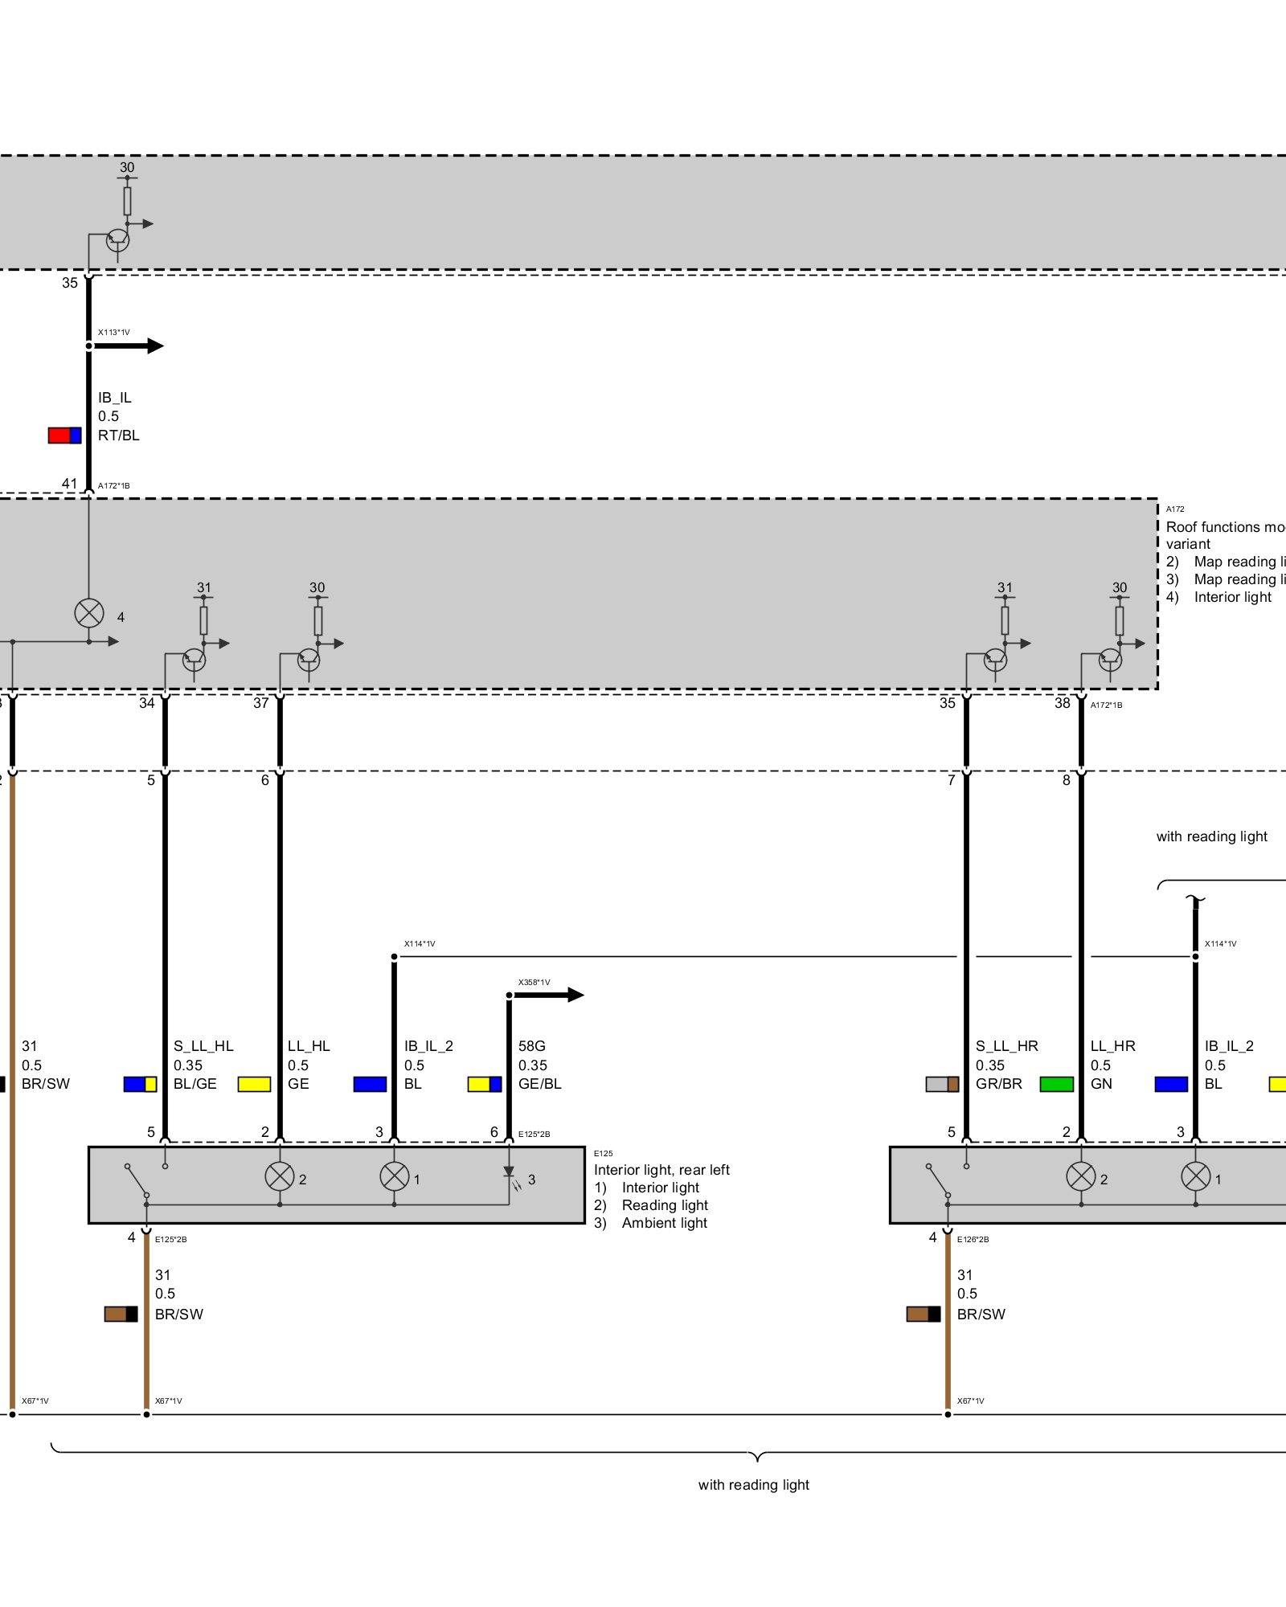Viewport: 1286px width, 1607px height.
Task: Click the red/blue RT/BL wire color swatch
Action: coord(64,435)
